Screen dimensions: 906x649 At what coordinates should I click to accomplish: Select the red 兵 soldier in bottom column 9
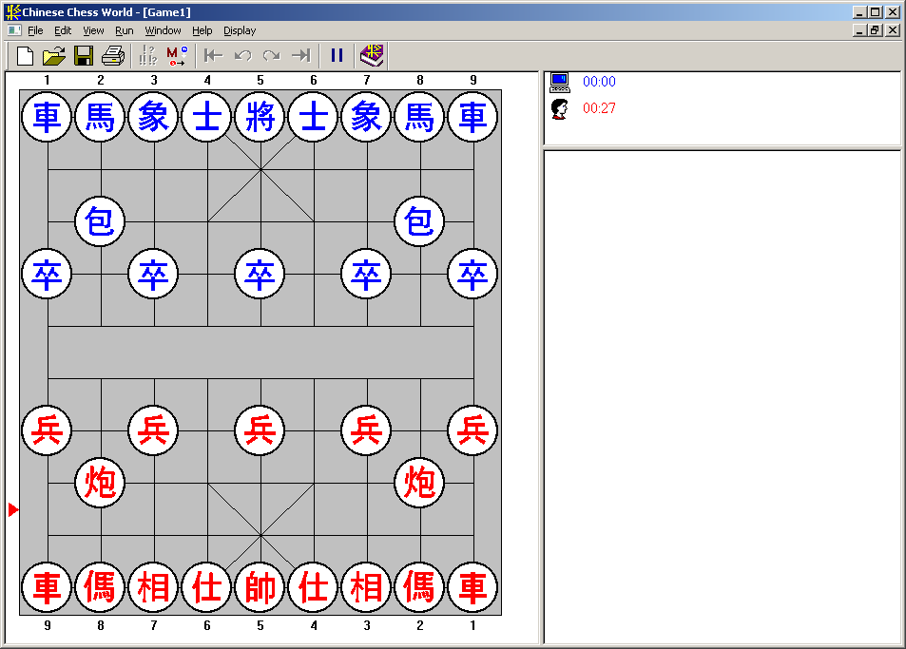tap(47, 430)
